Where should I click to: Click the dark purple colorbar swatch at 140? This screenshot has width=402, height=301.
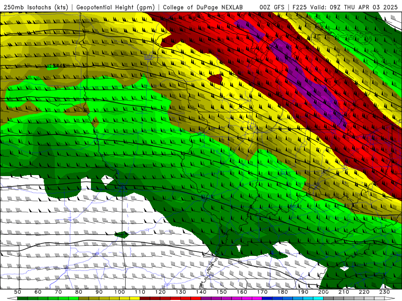tap(206, 298)
